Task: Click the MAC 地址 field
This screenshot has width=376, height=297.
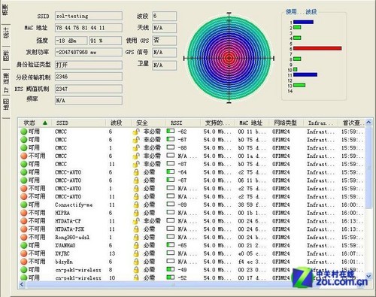Action: coord(89,28)
